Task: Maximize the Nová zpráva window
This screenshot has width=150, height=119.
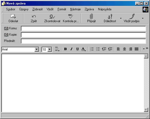Action: tap(141, 3)
